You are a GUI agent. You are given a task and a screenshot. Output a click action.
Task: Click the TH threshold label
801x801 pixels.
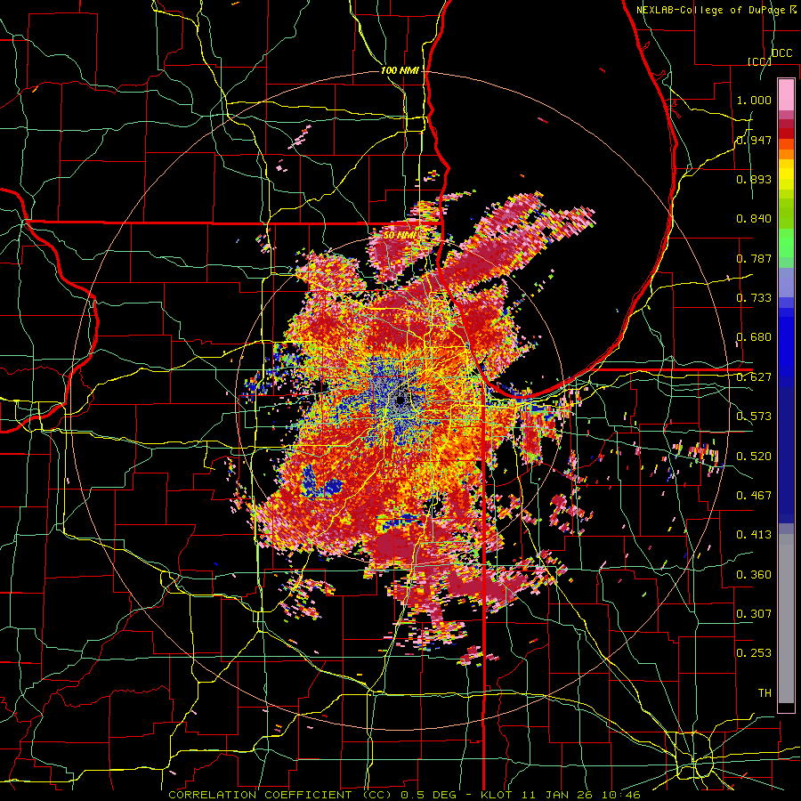765,692
